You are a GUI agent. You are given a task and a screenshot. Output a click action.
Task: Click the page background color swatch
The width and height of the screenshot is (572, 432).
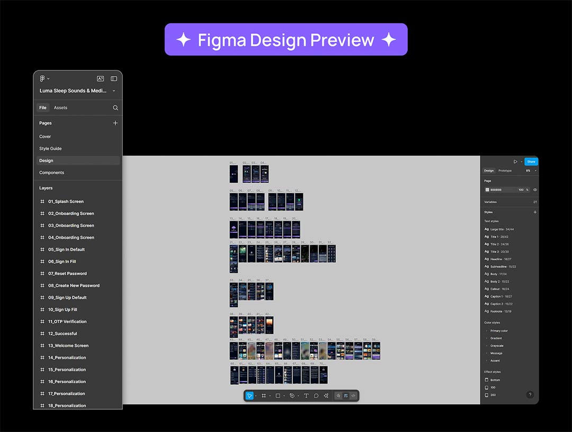[x=488, y=190]
